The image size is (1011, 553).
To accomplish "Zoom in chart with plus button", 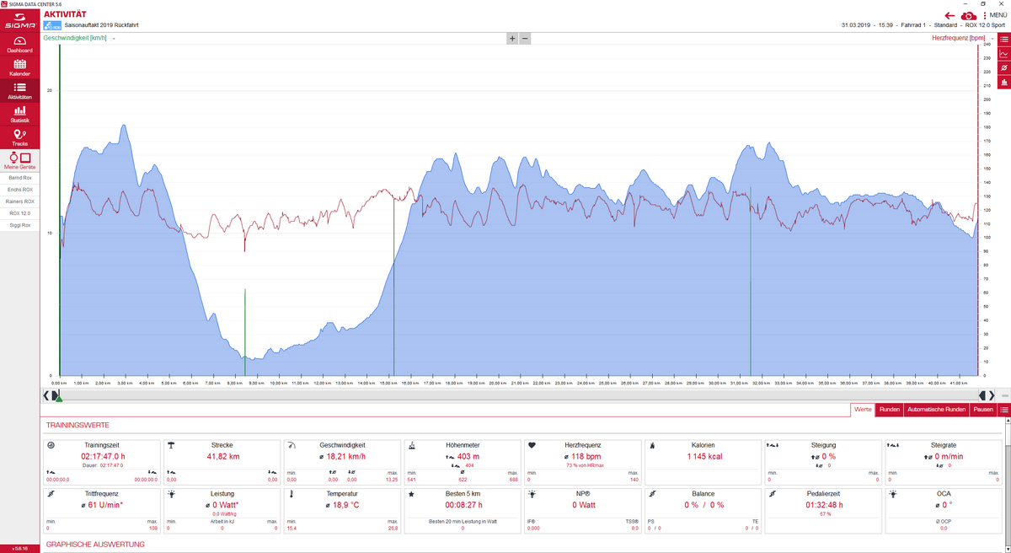I will 511,39.
